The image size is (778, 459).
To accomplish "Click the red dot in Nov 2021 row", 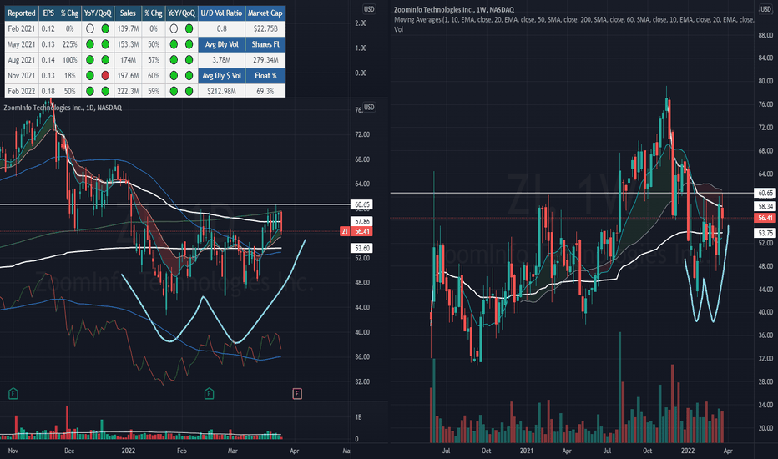I will click(105, 75).
